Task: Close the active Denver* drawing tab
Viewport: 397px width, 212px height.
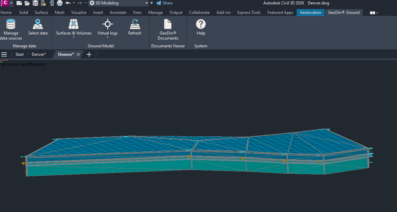Action: pyautogui.click(x=78, y=54)
